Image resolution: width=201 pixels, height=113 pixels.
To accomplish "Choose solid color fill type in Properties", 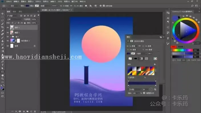I will click(x=135, y=58).
